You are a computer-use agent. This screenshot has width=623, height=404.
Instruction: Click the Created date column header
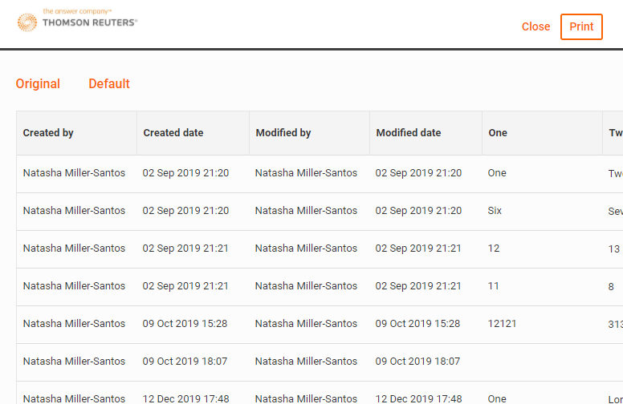(x=173, y=133)
